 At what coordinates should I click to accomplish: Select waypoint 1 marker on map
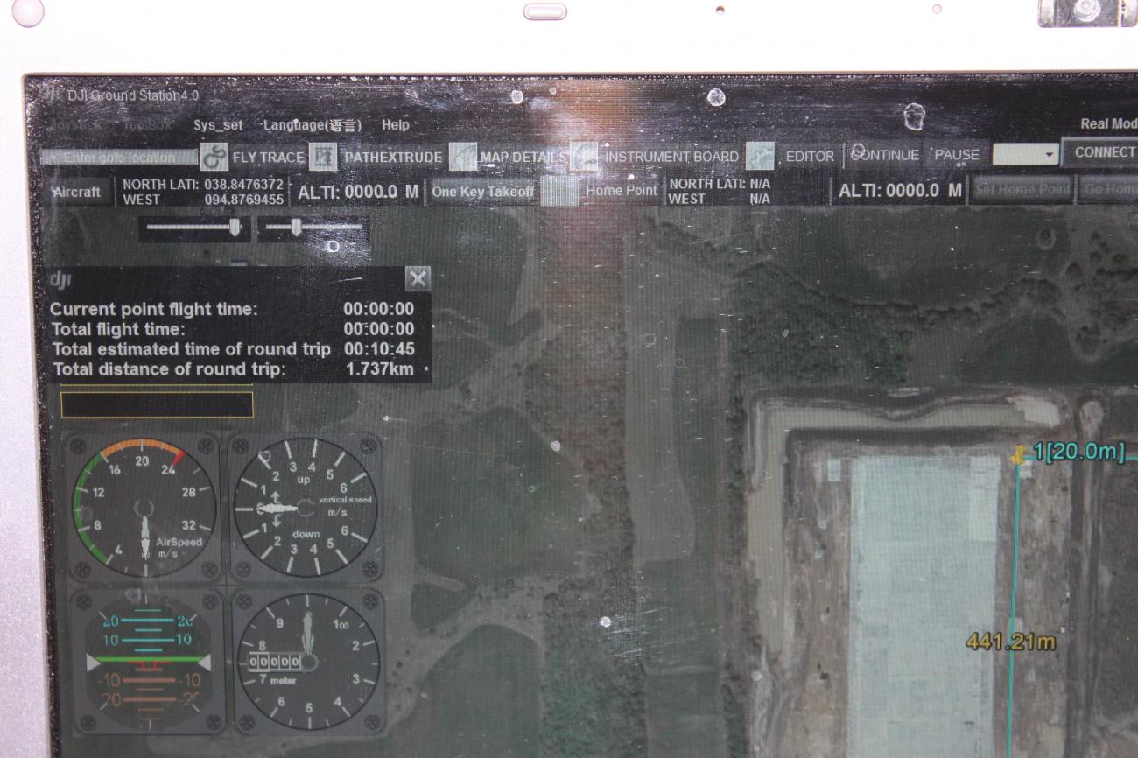pos(1018,454)
